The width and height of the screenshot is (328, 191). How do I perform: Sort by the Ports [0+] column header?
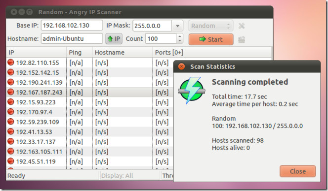tap(212, 52)
